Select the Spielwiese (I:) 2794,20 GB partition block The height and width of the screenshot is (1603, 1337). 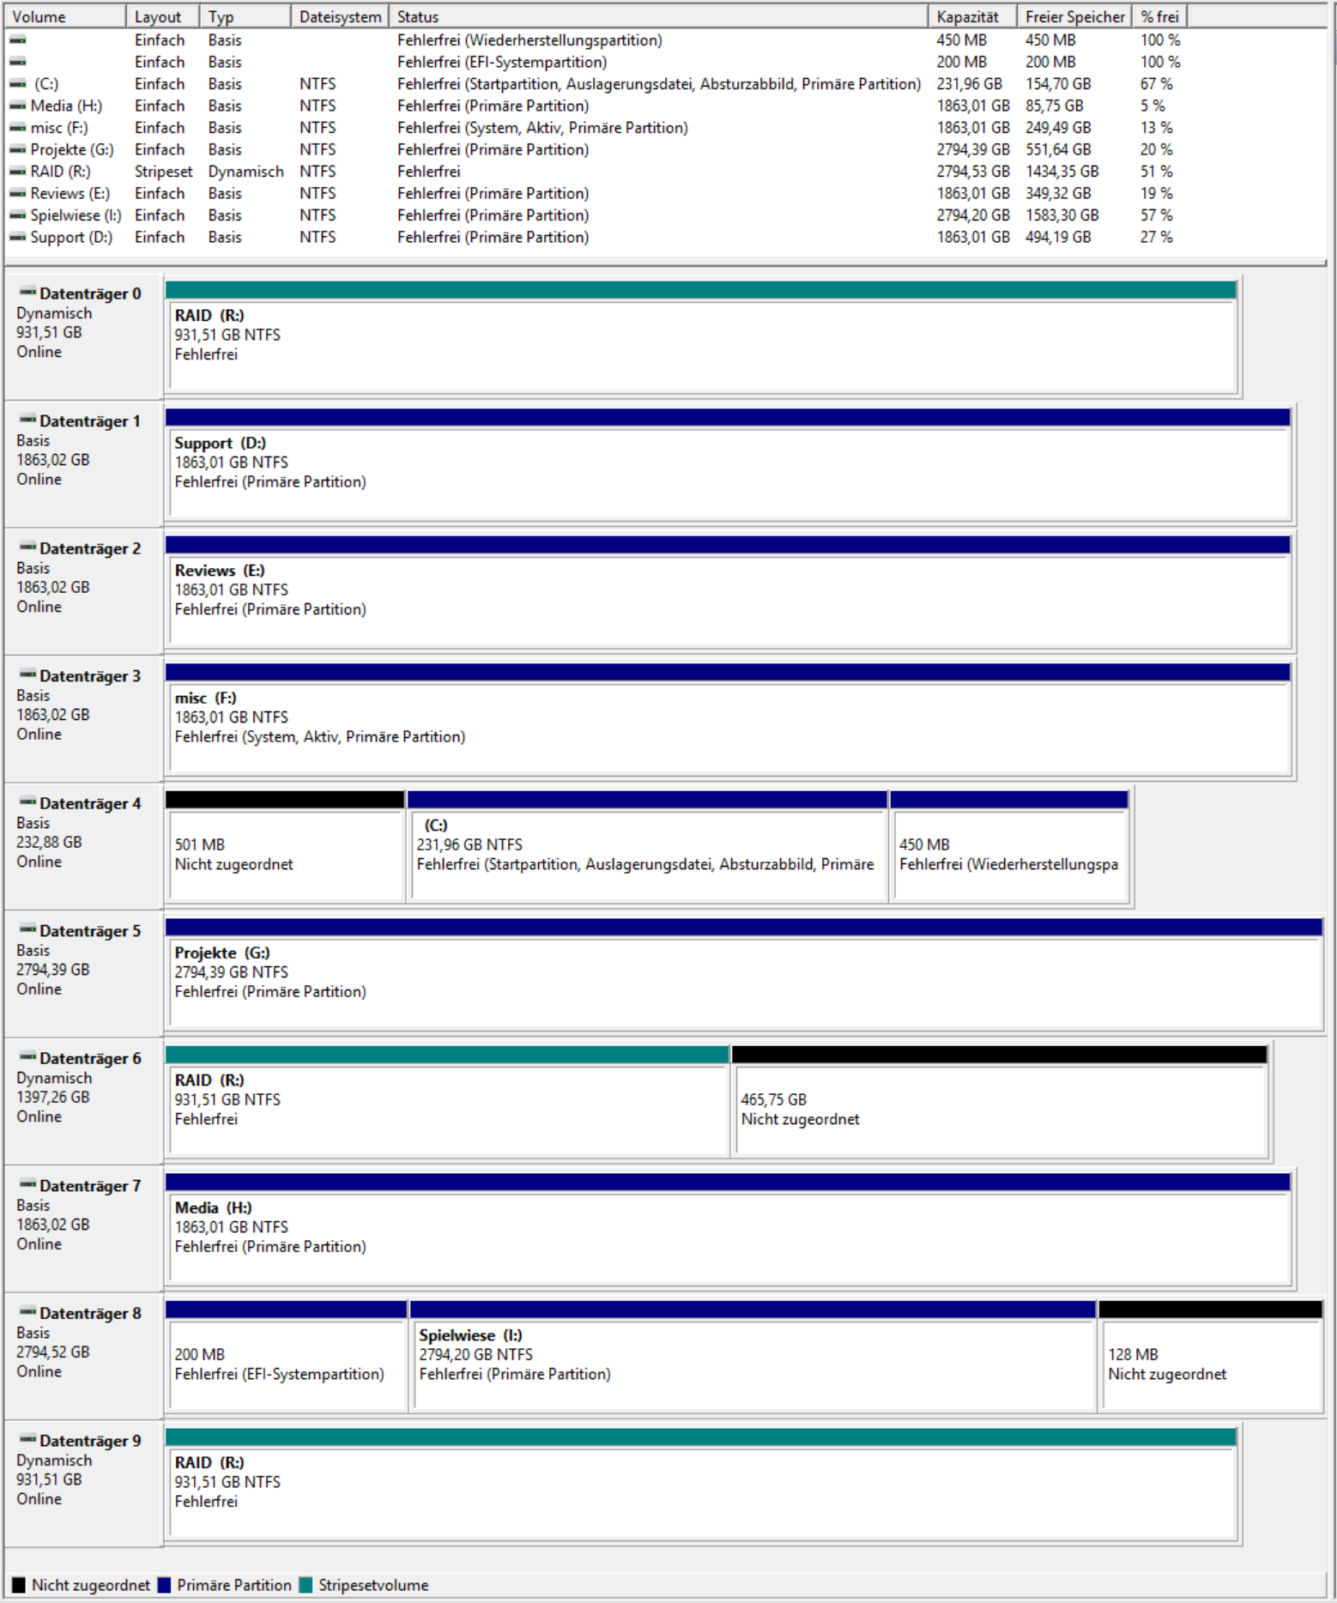(753, 1356)
